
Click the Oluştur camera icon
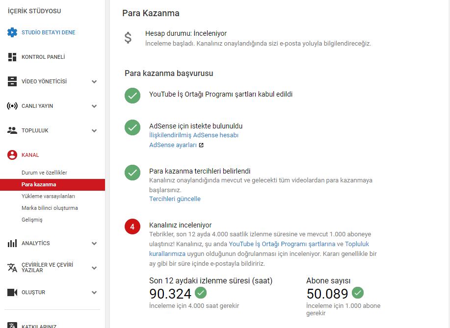pos(12,292)
